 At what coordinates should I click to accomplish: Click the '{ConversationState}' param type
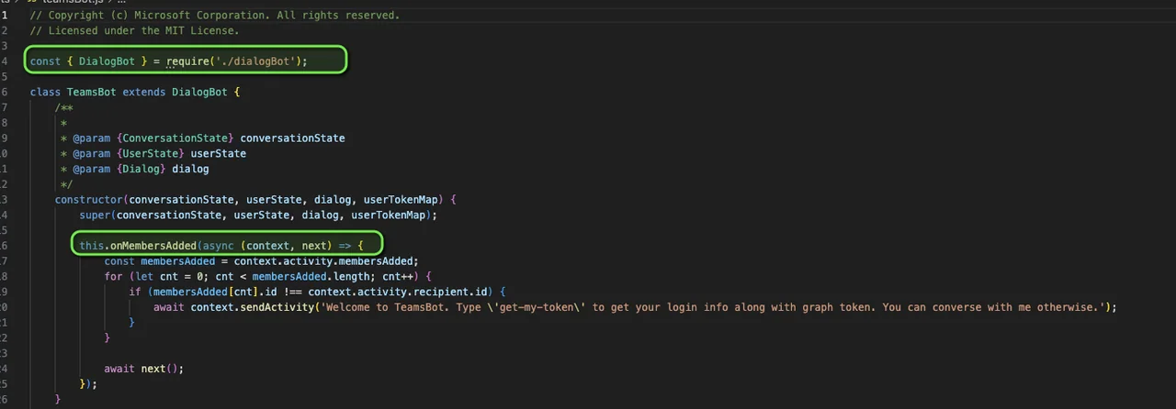coord(175,138)
